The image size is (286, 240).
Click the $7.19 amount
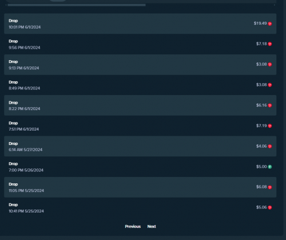point(261,125)
